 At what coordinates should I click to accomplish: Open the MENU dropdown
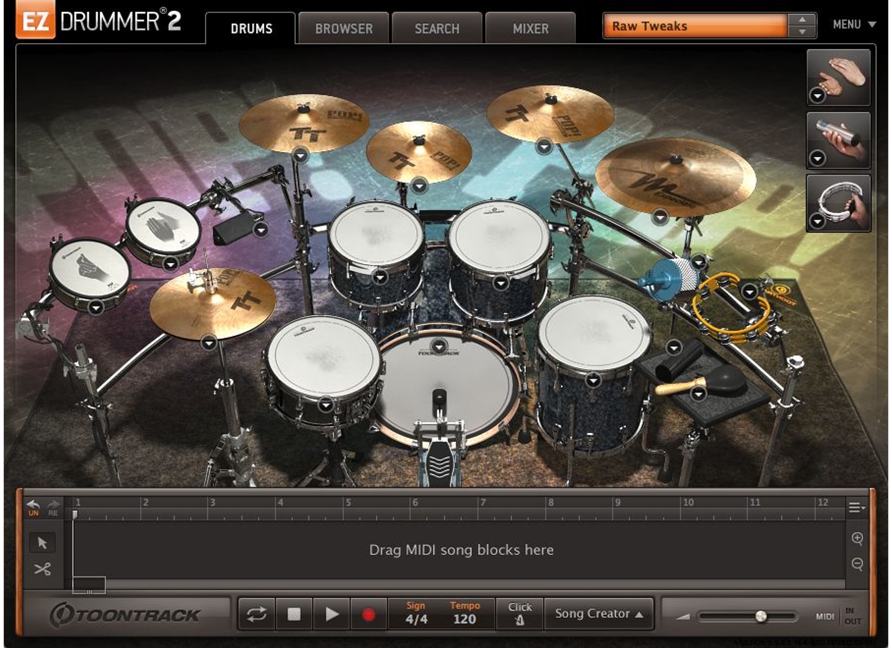[854, 25]
